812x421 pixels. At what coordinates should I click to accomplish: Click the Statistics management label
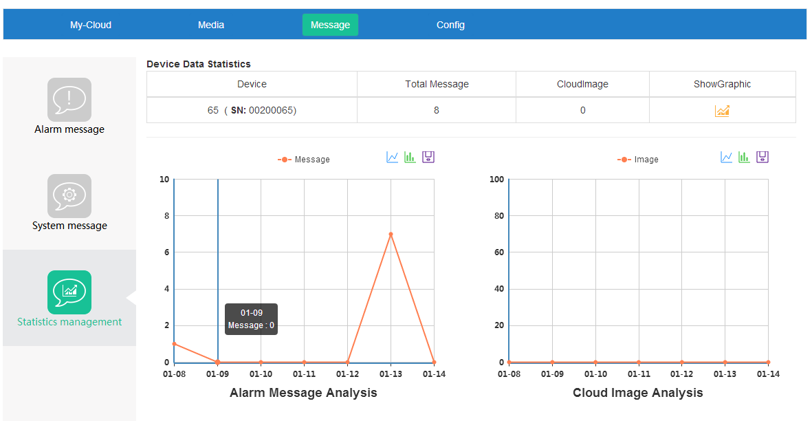tap(69, 322)
